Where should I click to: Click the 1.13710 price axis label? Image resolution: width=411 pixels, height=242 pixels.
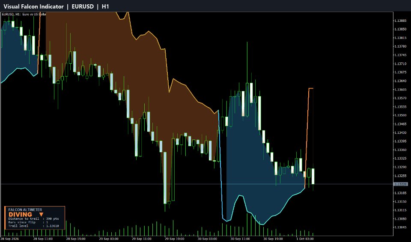coord(400,64)
